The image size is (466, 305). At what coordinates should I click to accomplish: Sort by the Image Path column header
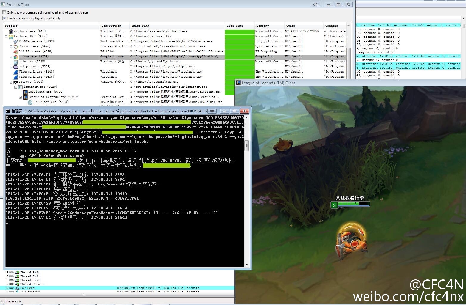tap(177, 26)
